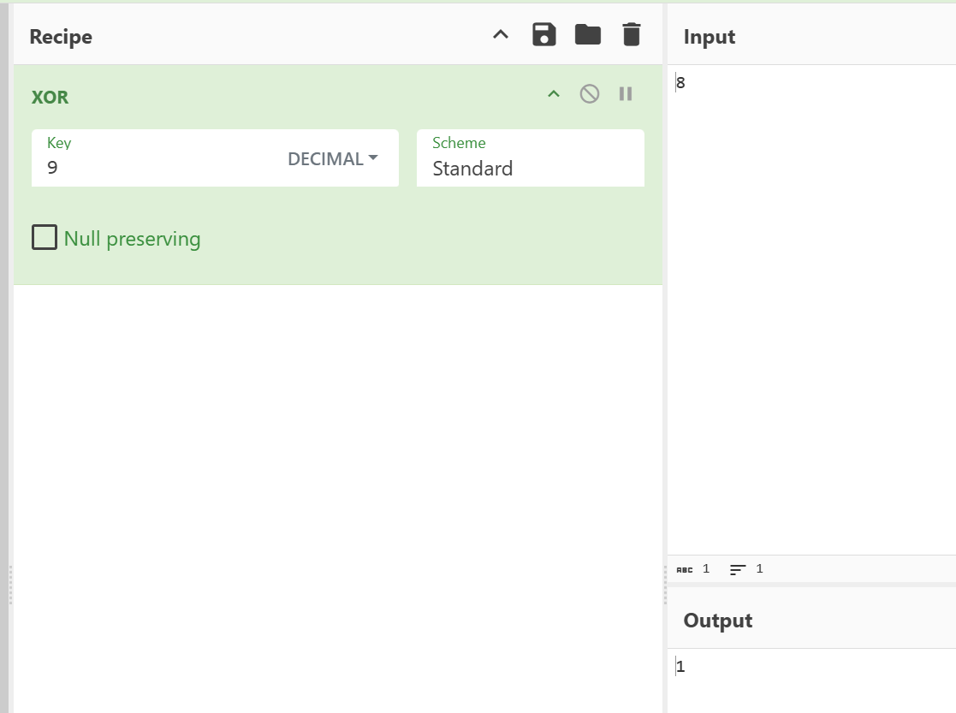Collapse the Recipe pane using its chevron
956x713 pixels.
501,35
